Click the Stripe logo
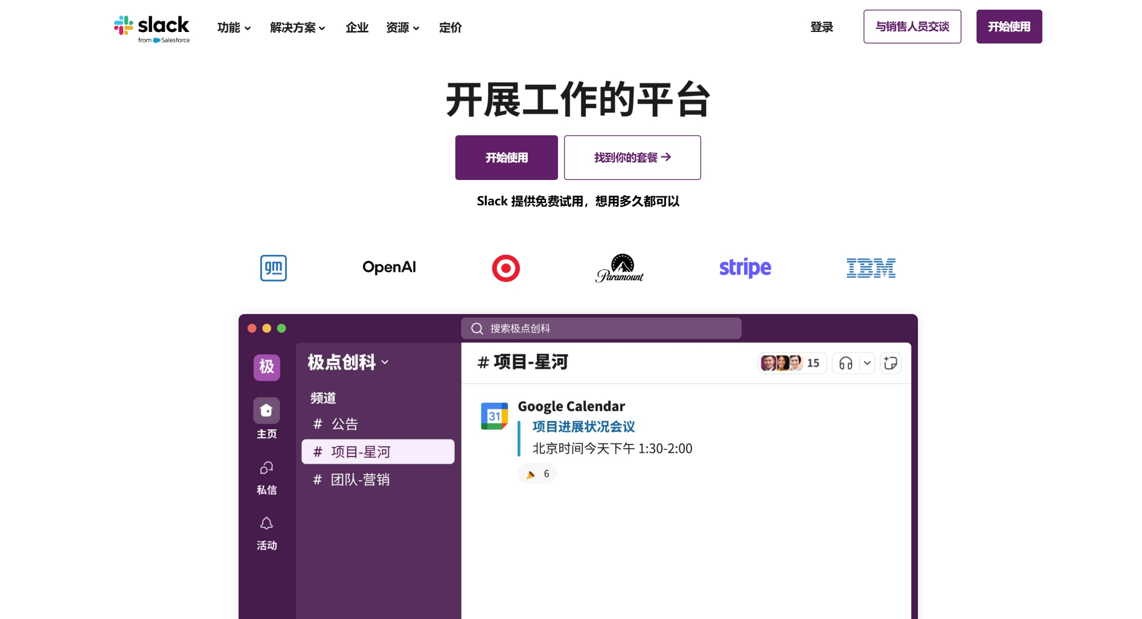The image size is (1142, 619). (x=745, y=268)
